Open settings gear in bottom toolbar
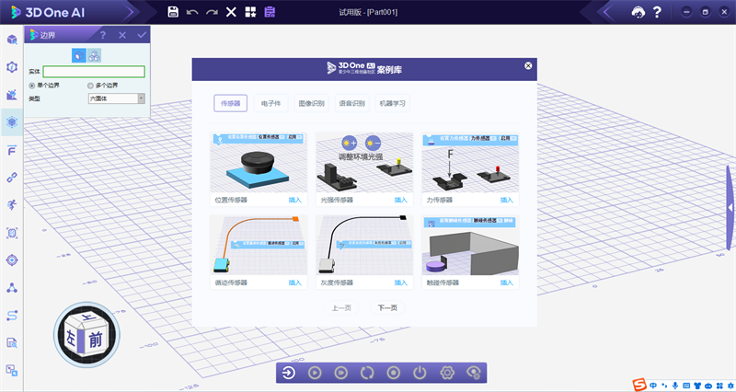 click(447, 373)
